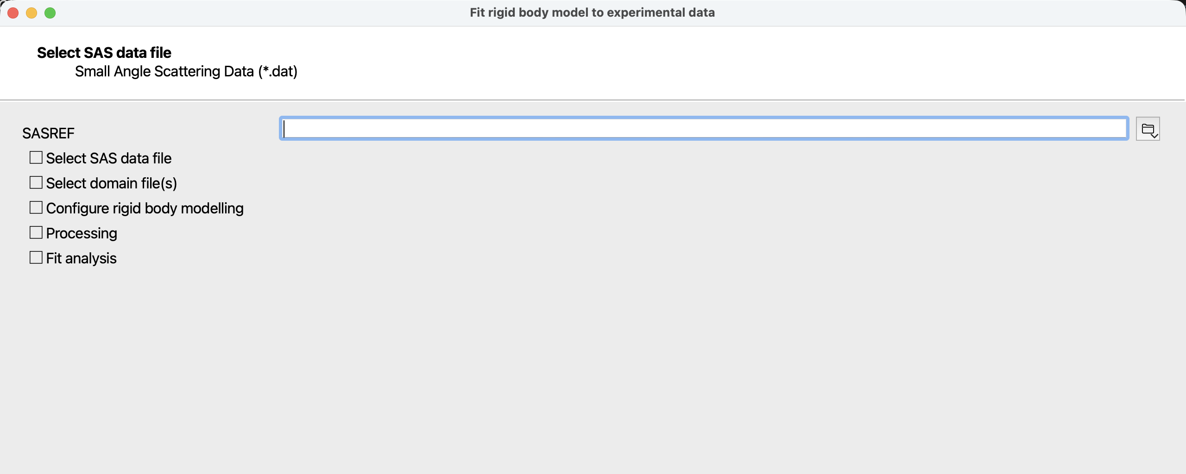Image resolution: width=1186 pixels, height=474 pixels.
Task: Tick the Select domain file(s) checkbox
Action: pos(36,183)
